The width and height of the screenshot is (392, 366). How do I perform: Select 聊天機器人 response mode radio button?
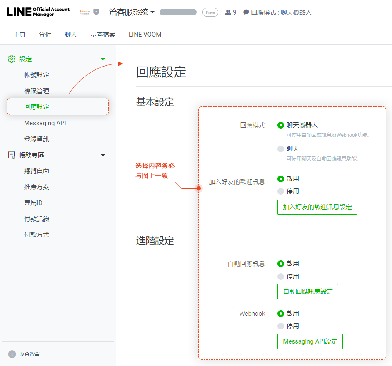(281, 125)
